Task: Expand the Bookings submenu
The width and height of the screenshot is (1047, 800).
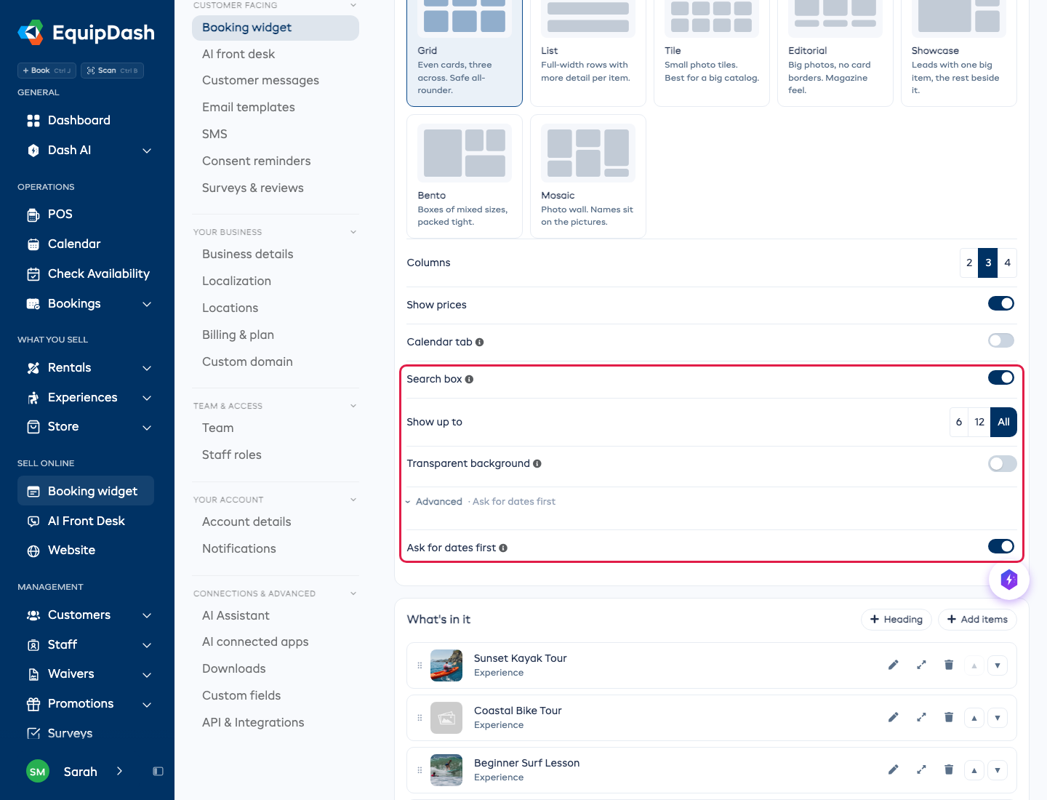Action: pos(147,304)
